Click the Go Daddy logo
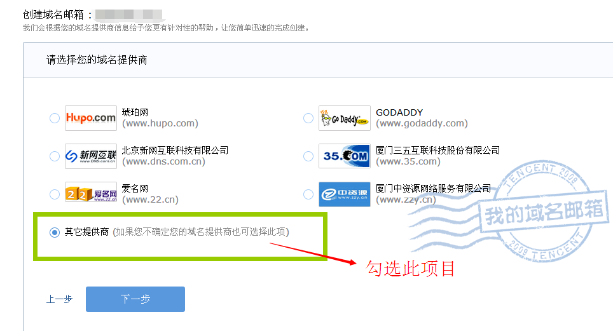Screen dimensions: 613x331 click(x=345, y=118)
